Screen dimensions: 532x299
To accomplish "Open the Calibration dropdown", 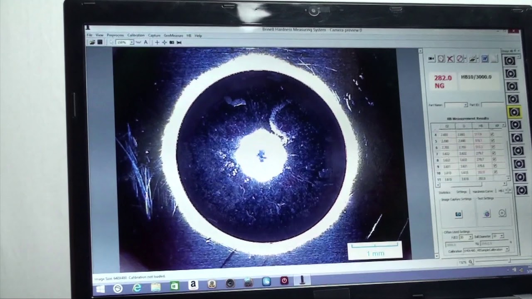I will pos(507,249).
